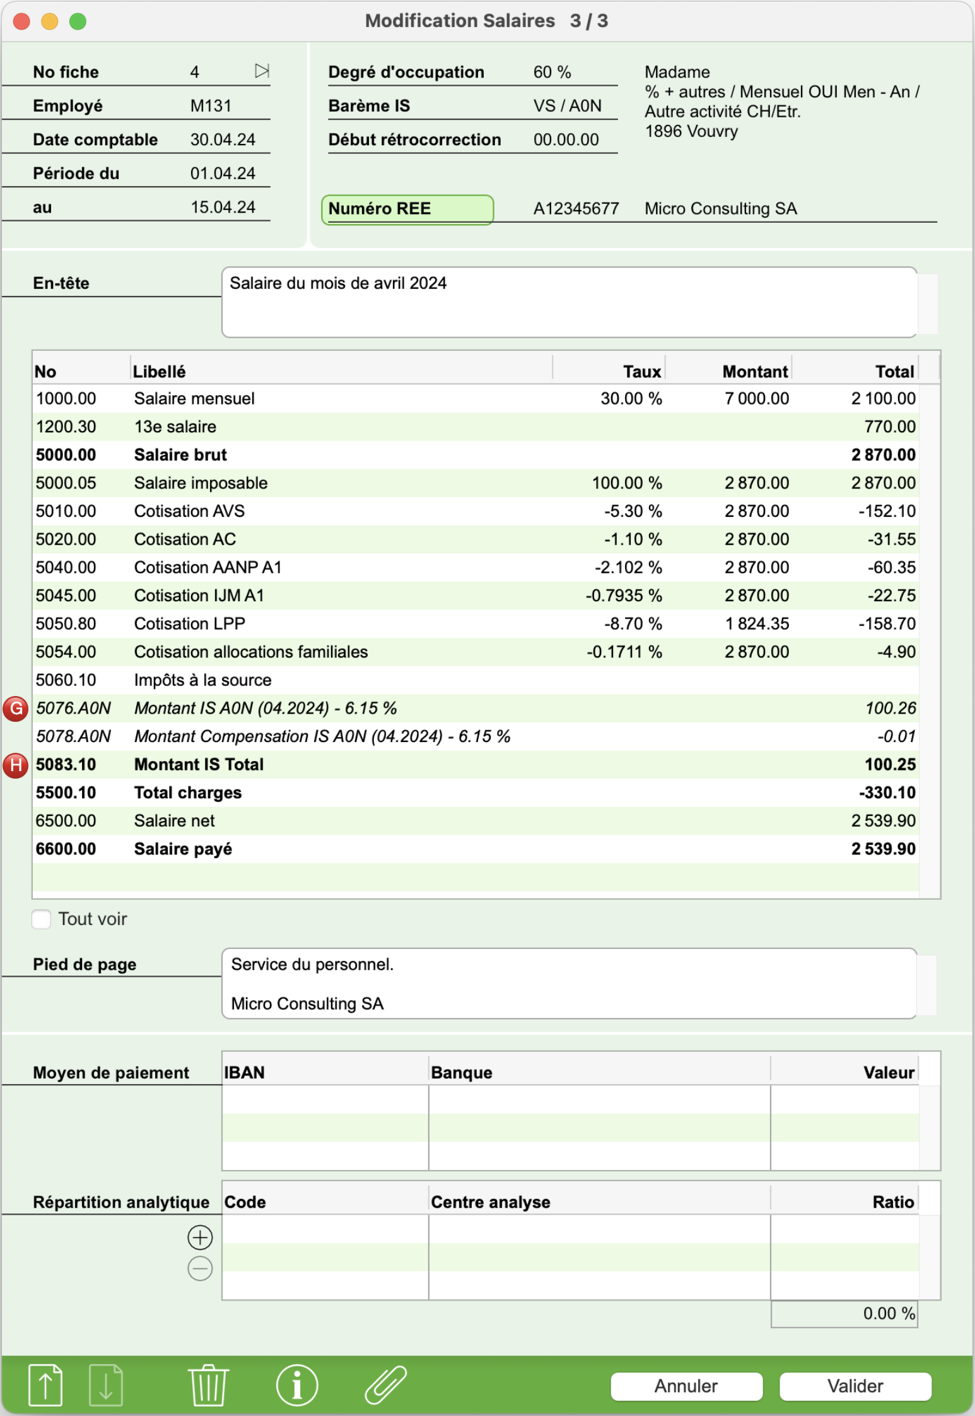This screenshot has height=1416, width=975.
Task: Click the first empty analytic Code row
Action: pyautogui.click(x=325, y=1229)
